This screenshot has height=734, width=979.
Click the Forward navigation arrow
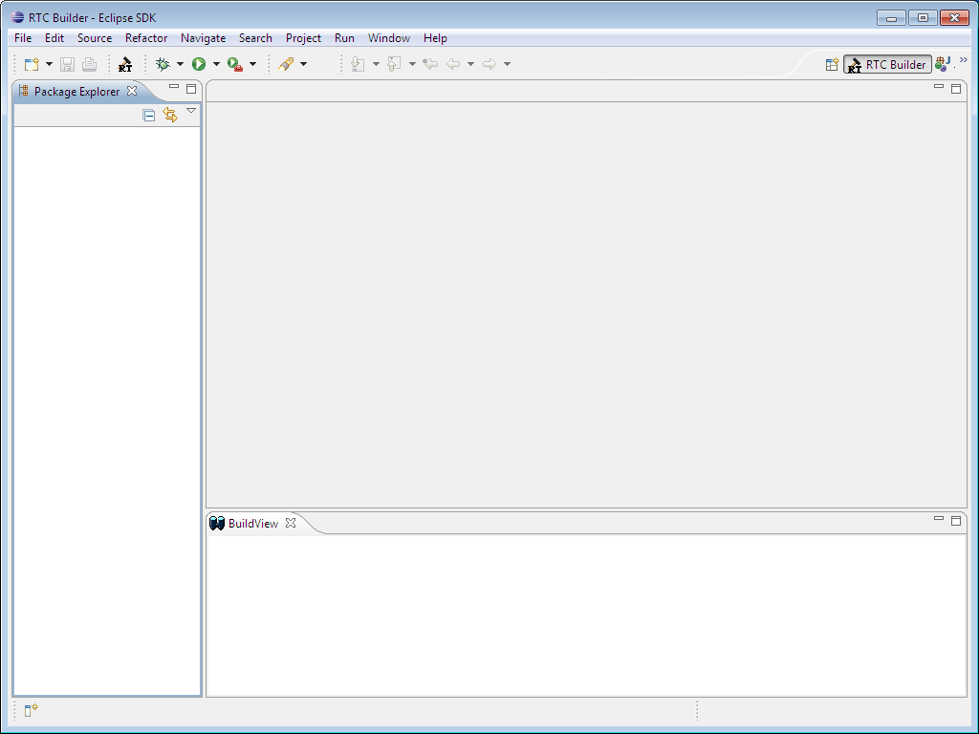488,64
